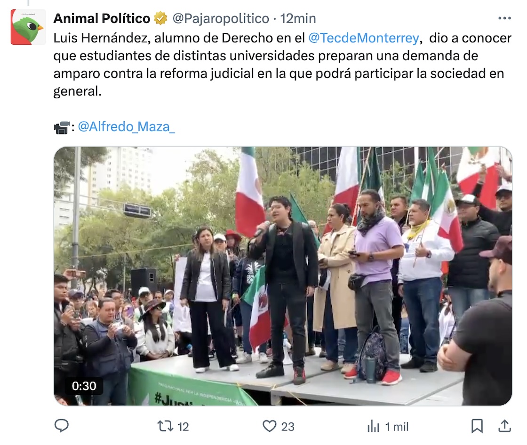This screenshot has height=445, width=527.
Task: Click the tweet body text to expand
Action: coord(282,64)
